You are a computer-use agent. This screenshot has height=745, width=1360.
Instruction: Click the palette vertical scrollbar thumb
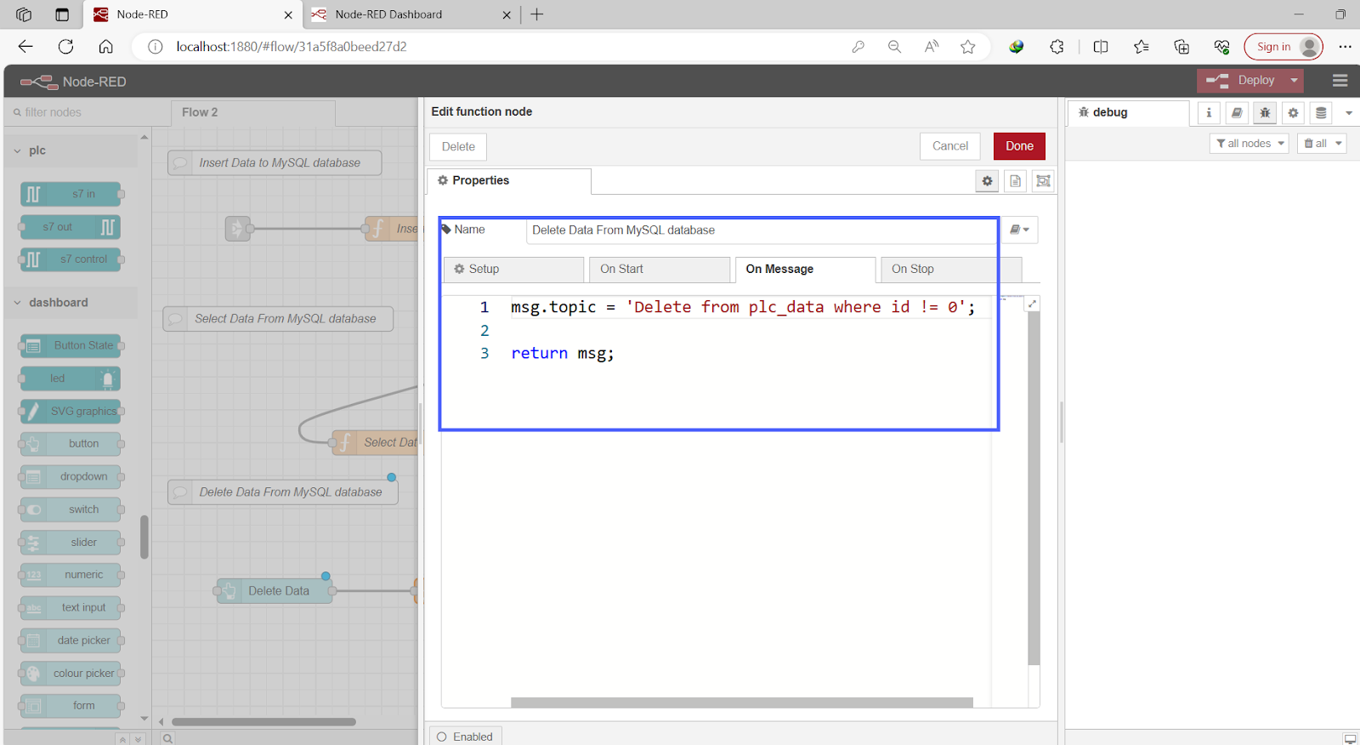[x=144, y=537]
